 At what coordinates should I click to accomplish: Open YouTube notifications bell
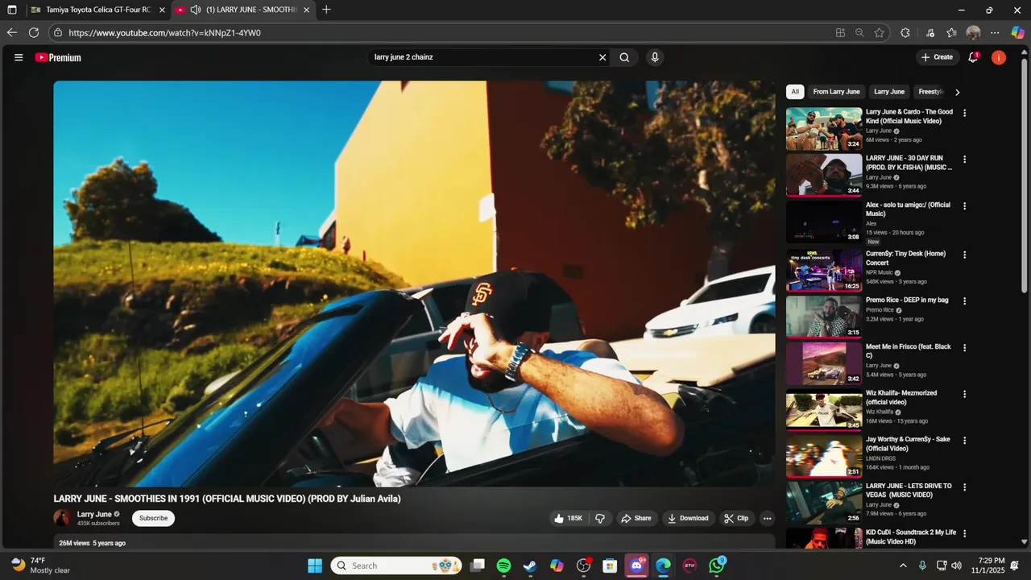pyautogui.click(x=973, y=57)
